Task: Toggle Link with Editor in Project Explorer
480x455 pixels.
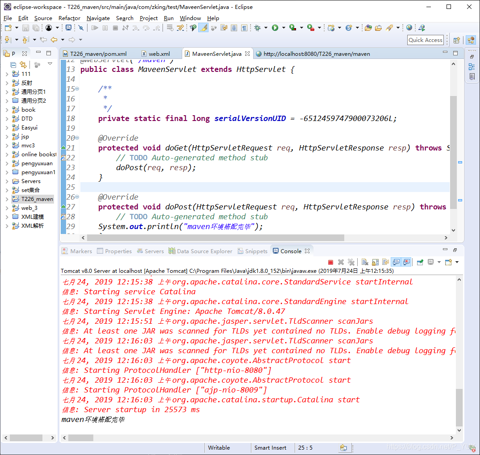Action: click(x=23, y=65)
